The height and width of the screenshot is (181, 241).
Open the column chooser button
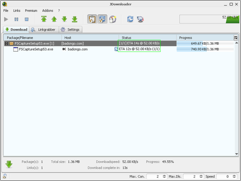[236, 38]
